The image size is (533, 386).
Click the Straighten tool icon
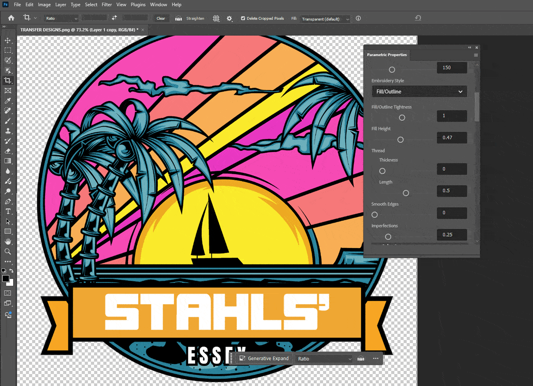[x=179, y=18]
